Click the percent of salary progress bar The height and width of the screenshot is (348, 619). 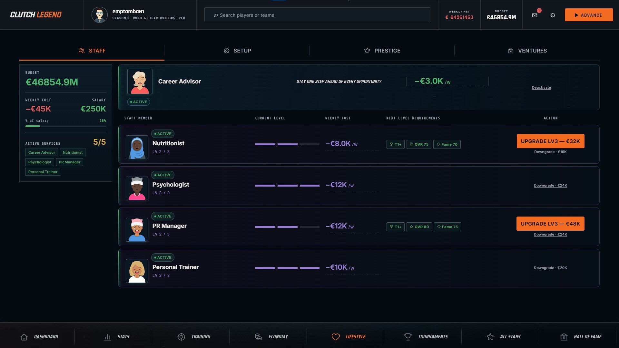pos(66,126)
